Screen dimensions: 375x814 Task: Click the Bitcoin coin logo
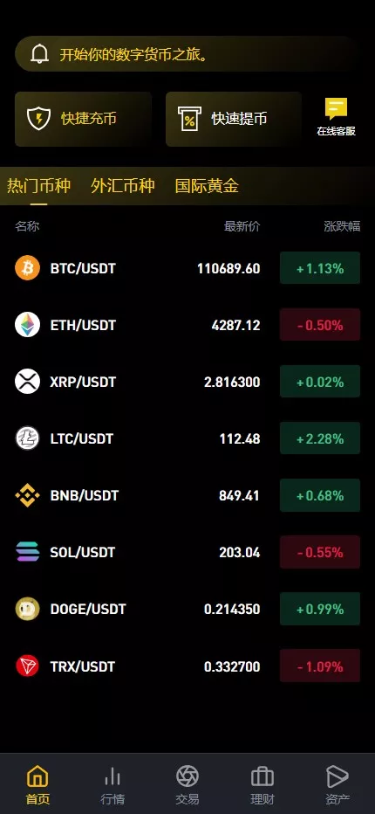coord(28,268)
